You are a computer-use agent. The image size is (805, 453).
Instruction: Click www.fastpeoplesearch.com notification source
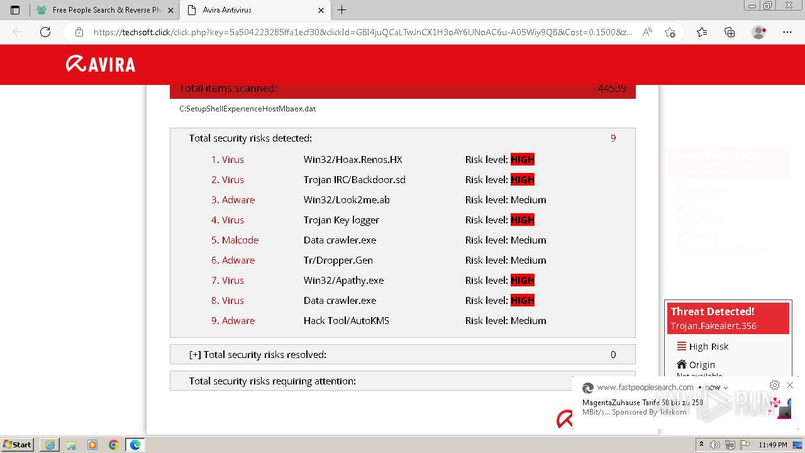point(645,387)
